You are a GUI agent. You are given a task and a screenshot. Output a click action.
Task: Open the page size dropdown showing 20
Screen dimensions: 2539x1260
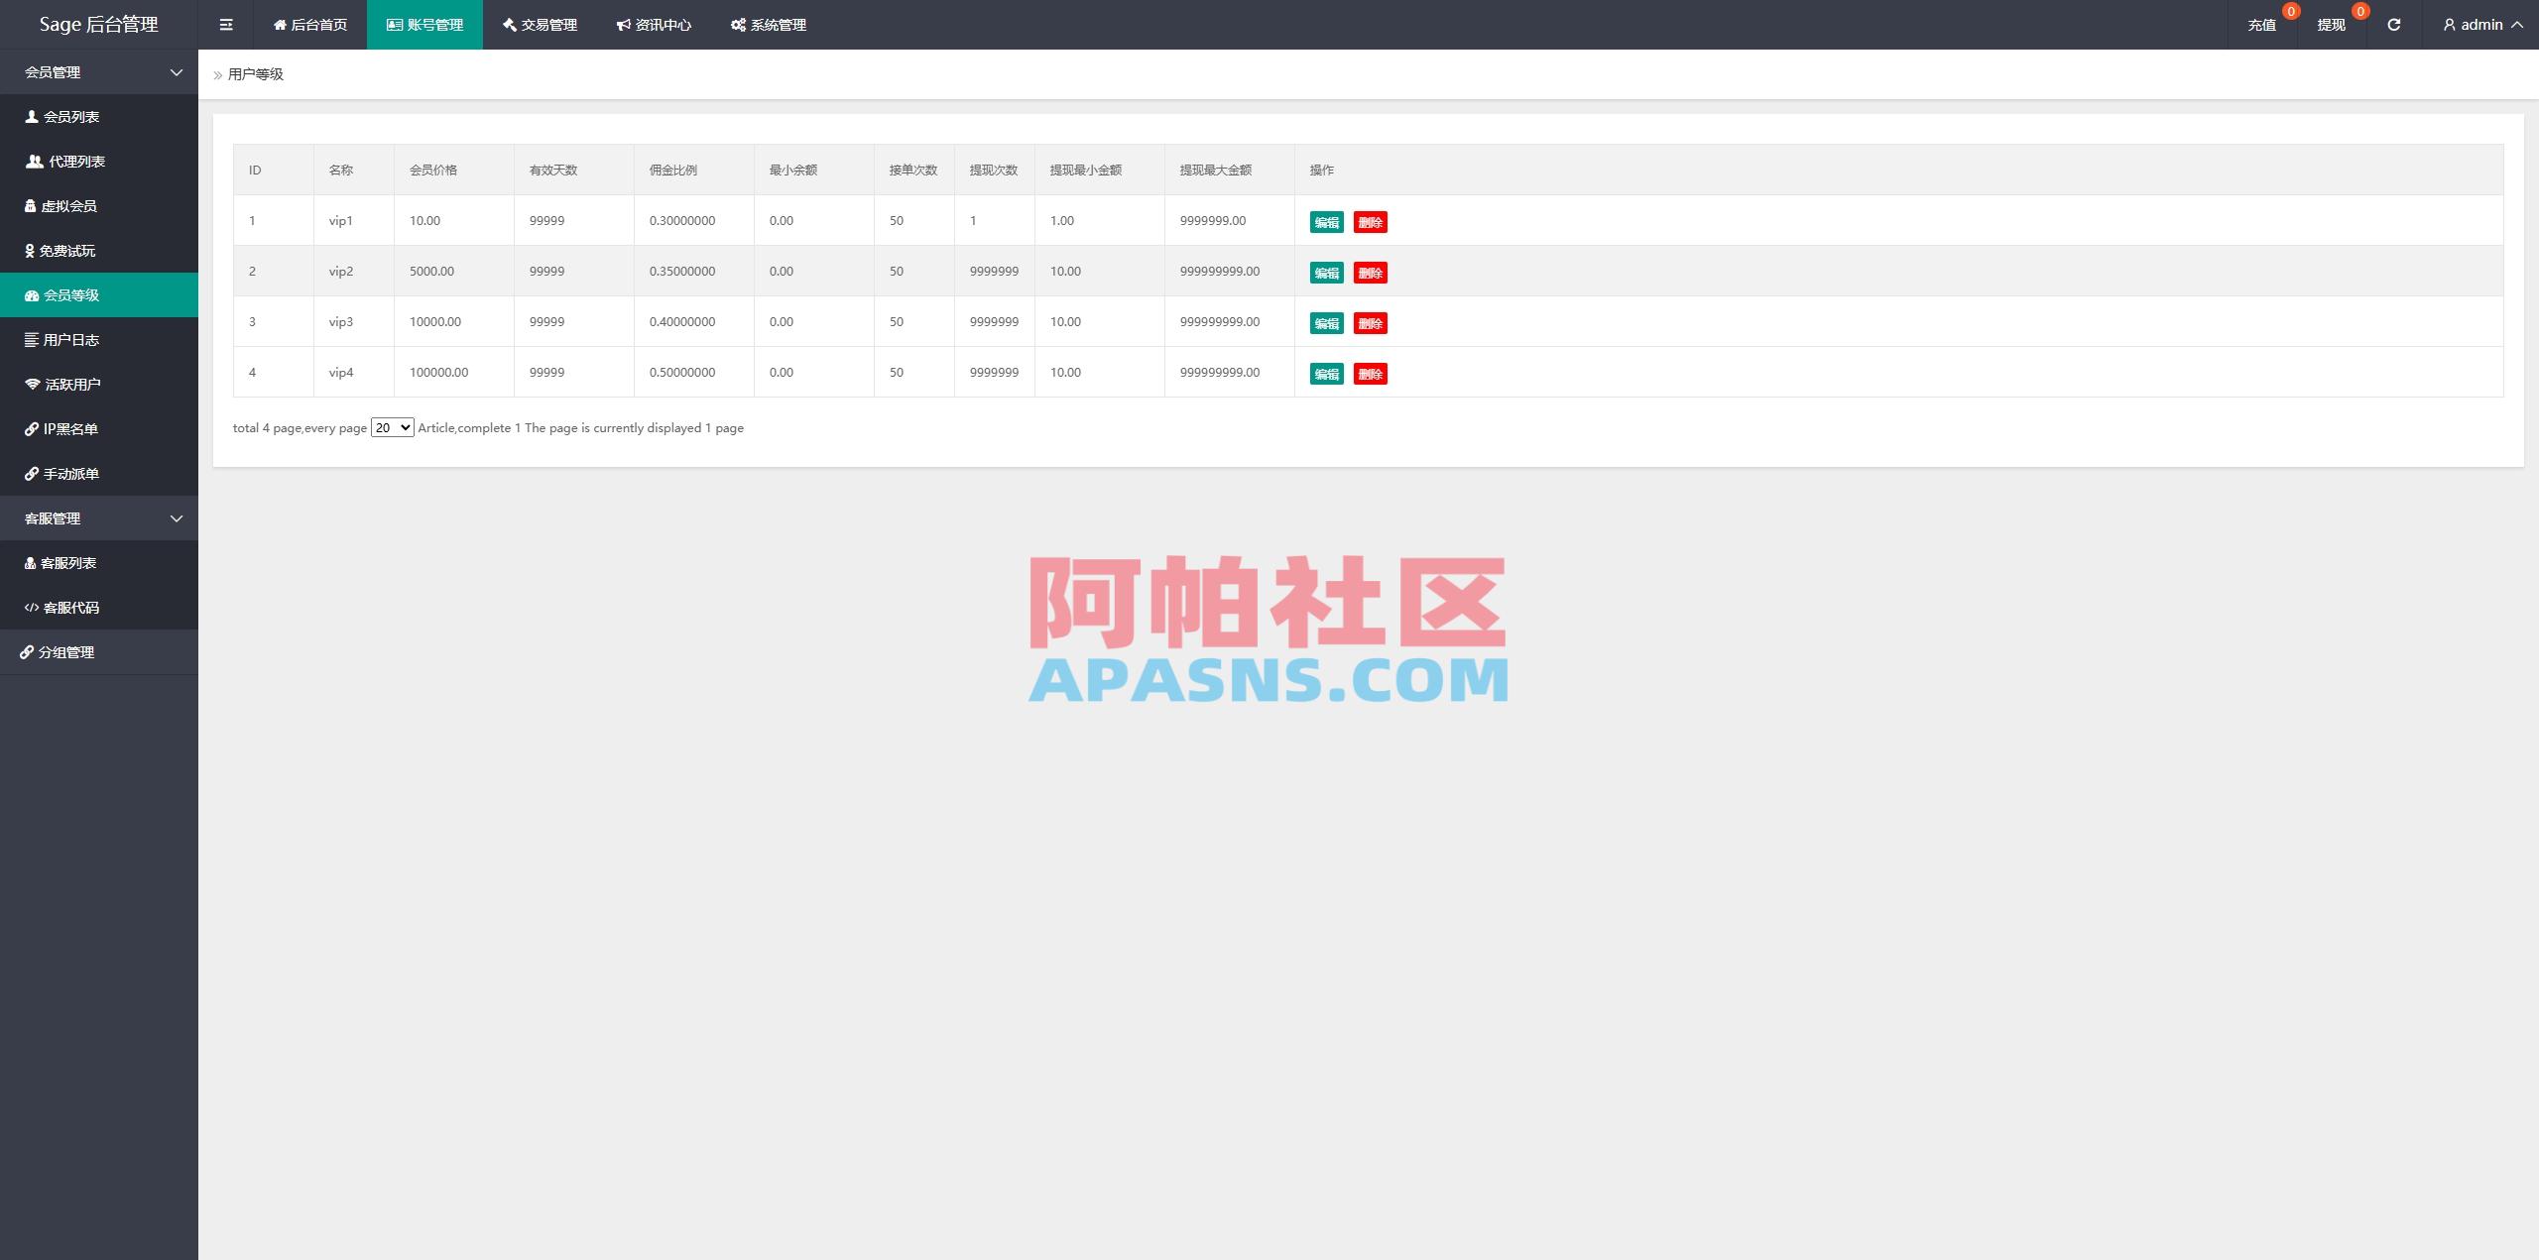393,427
